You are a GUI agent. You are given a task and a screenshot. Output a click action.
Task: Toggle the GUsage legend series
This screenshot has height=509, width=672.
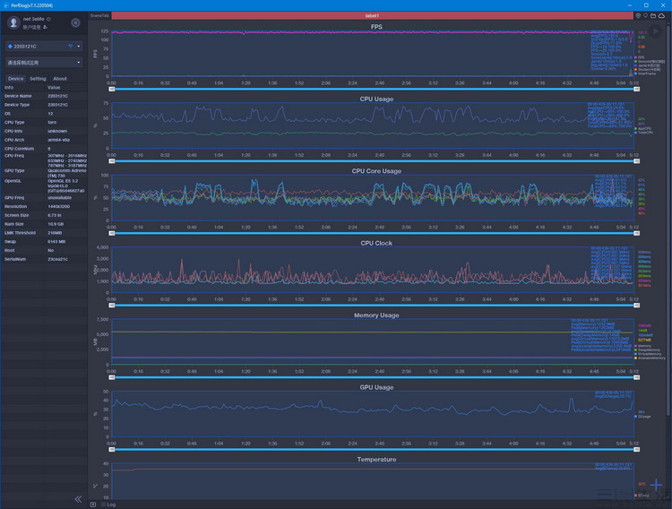tap(642, 417)
